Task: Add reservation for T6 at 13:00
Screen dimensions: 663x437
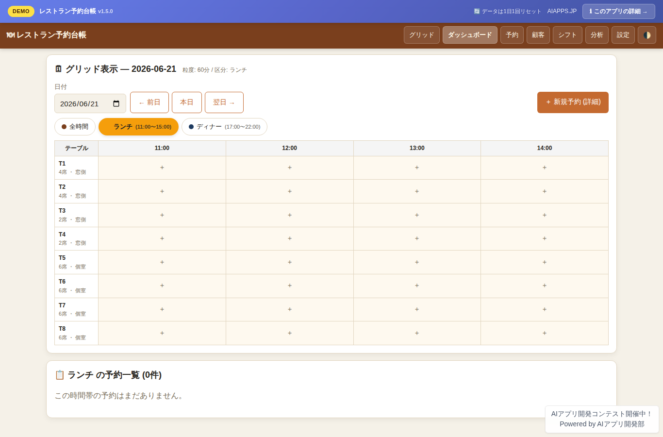Action: [417, 286]
